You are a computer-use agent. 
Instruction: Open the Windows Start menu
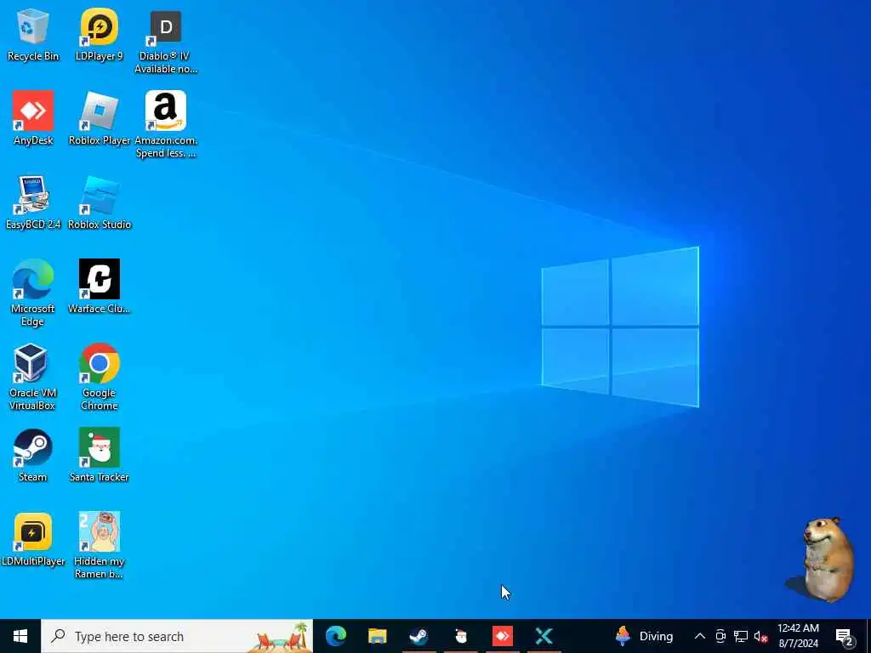pos(20,636)
